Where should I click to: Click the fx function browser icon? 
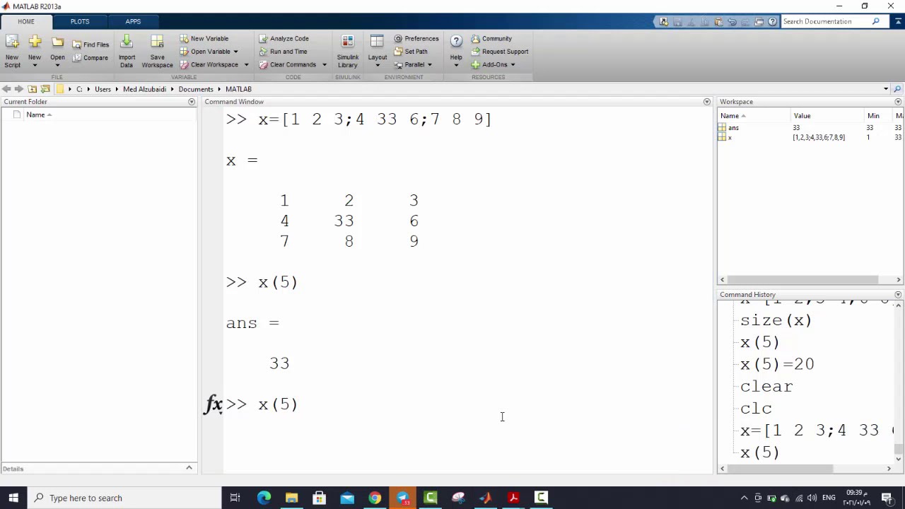pyautogui.click(x=214, y=404)
